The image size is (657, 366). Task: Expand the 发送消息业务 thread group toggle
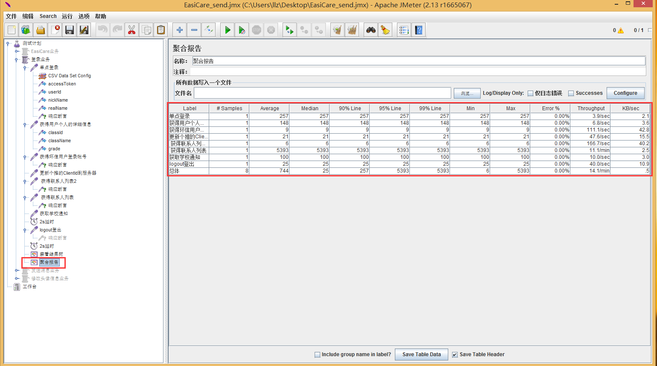(x=17, y=270)
